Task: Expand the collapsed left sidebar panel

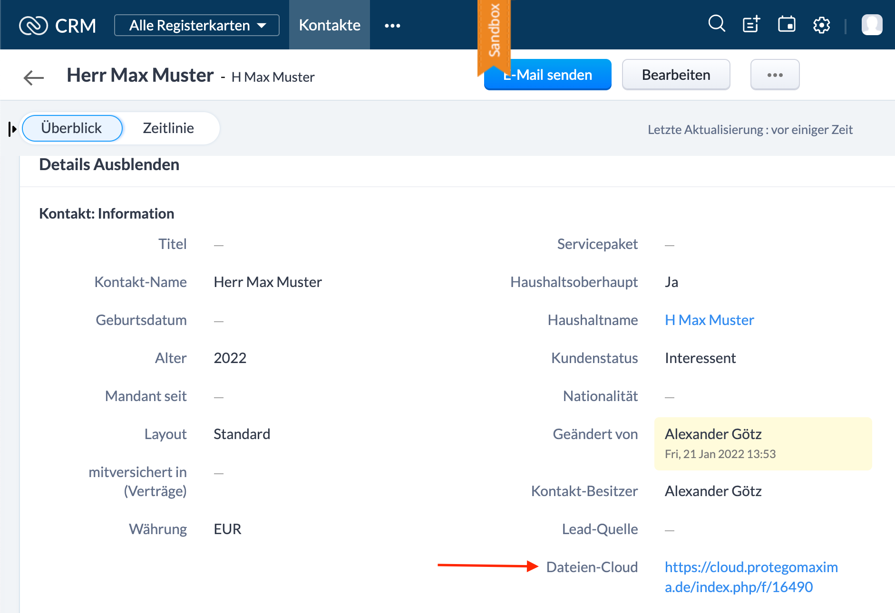Action: tap(12, 129)
